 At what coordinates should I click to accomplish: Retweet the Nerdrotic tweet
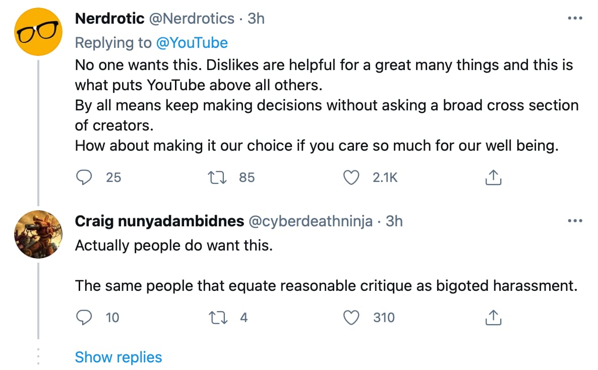coord(217,177)
